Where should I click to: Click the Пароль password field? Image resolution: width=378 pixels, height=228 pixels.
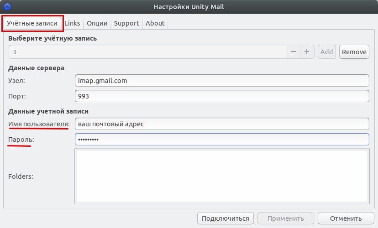click(222, 140)
